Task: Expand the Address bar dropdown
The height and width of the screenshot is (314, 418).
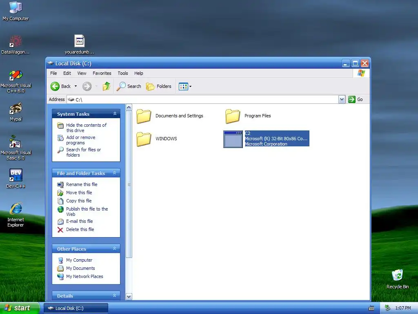Action: pos(342,99)
